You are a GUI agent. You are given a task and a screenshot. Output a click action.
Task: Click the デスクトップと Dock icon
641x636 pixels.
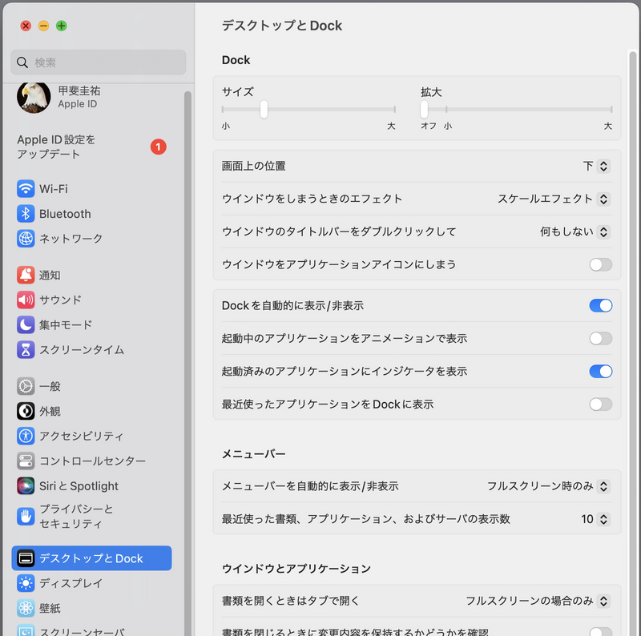pos(26,558)
